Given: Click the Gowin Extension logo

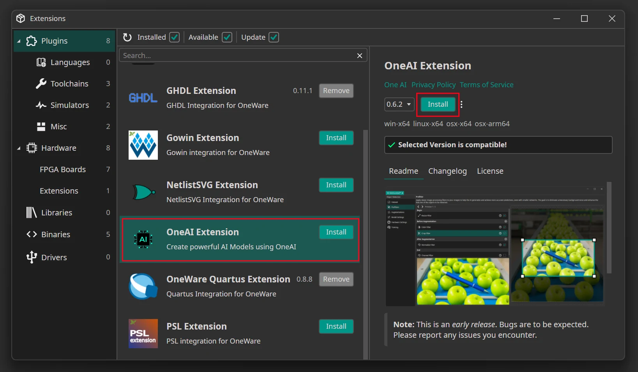Looking at the screenshot, I should [143, 145].
